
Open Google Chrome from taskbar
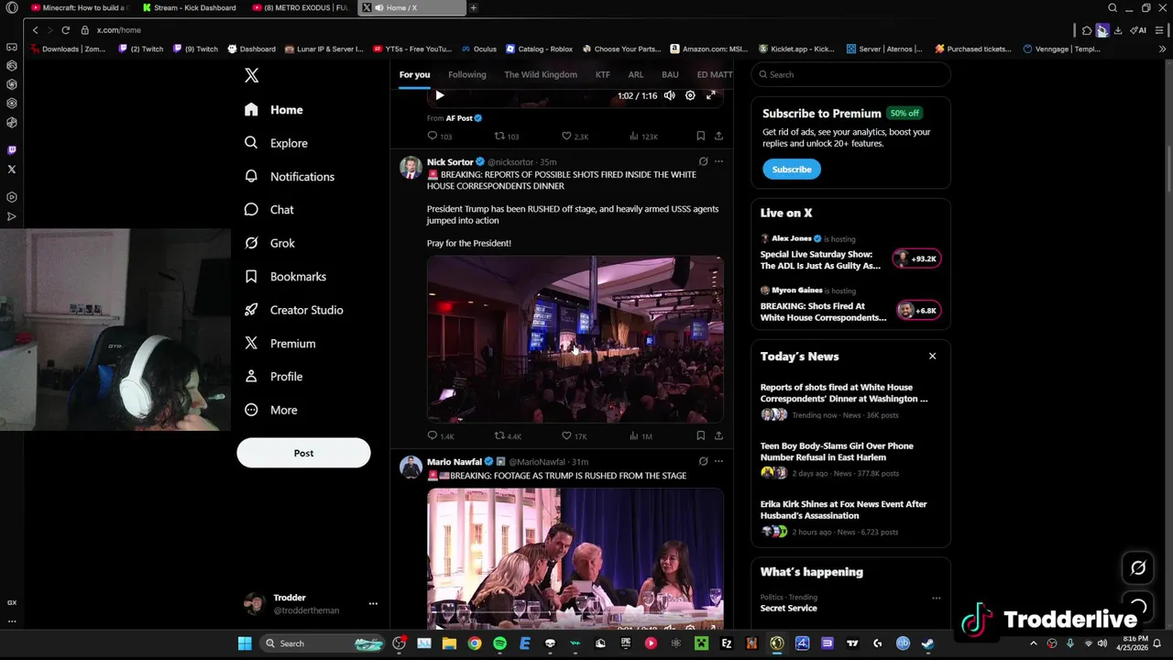tap(474, 643)
